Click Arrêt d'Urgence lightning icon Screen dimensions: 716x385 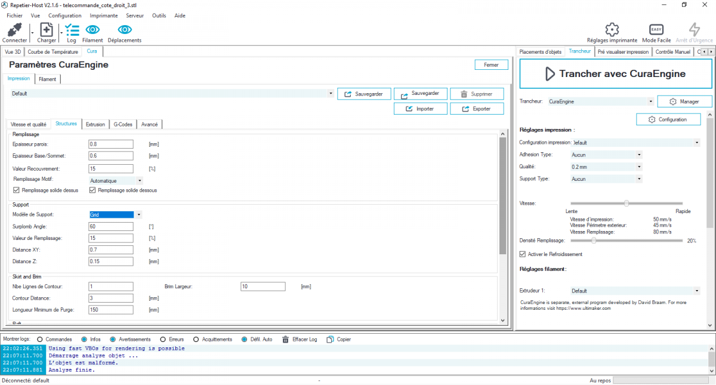694,29
